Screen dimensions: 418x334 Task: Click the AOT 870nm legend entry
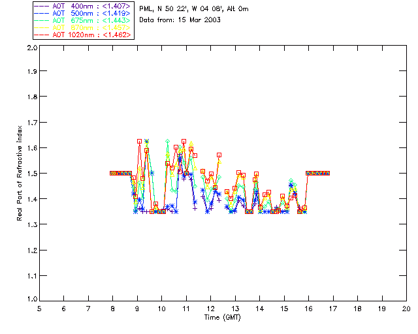83,27
